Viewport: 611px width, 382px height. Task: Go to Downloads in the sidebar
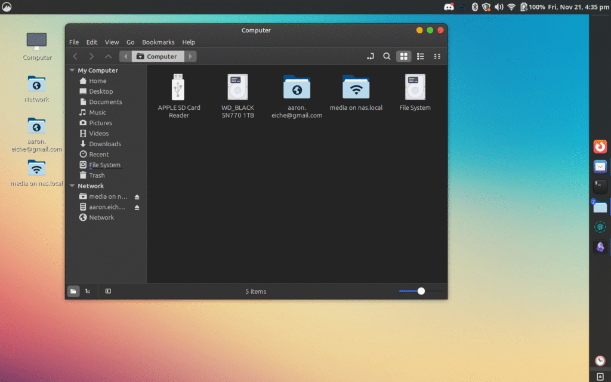click(x=105, y=144)
